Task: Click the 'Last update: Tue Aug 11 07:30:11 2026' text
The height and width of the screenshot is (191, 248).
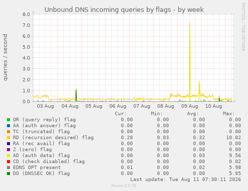Action: tap(186, 180)
